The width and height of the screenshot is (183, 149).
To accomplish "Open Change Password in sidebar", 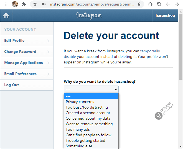I will [27, 52].
